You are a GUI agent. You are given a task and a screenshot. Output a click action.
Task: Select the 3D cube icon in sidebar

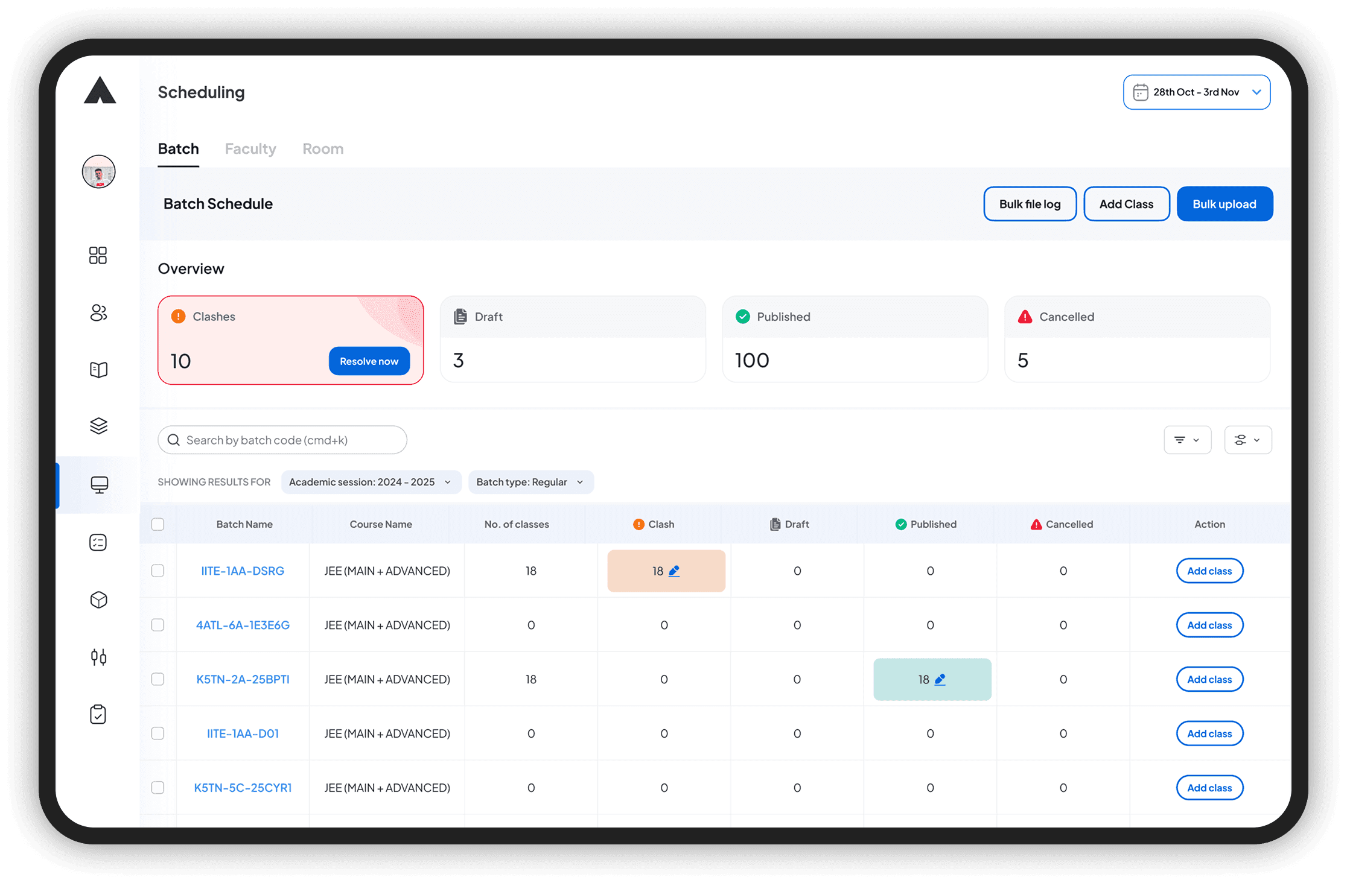click(x=98, y=600)
